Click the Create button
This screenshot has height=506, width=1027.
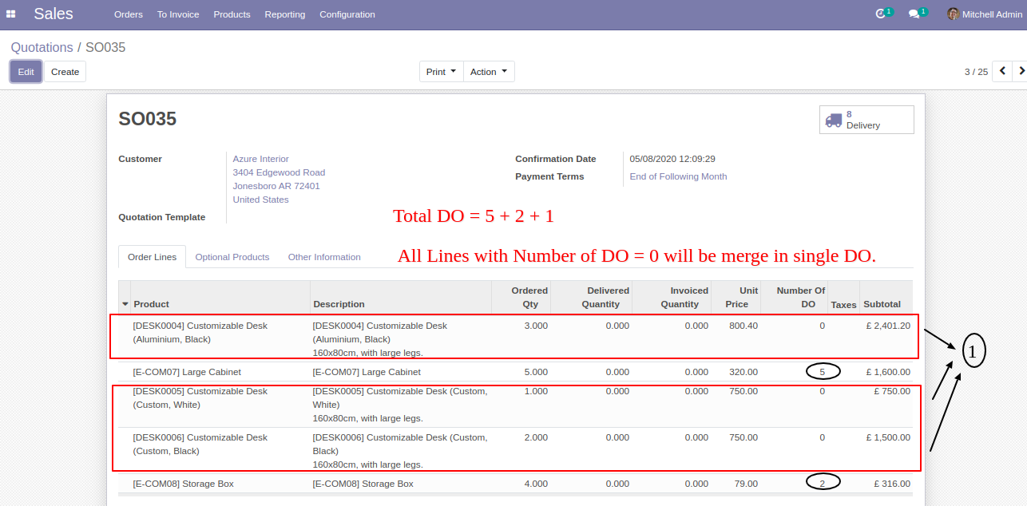(65, 72)
